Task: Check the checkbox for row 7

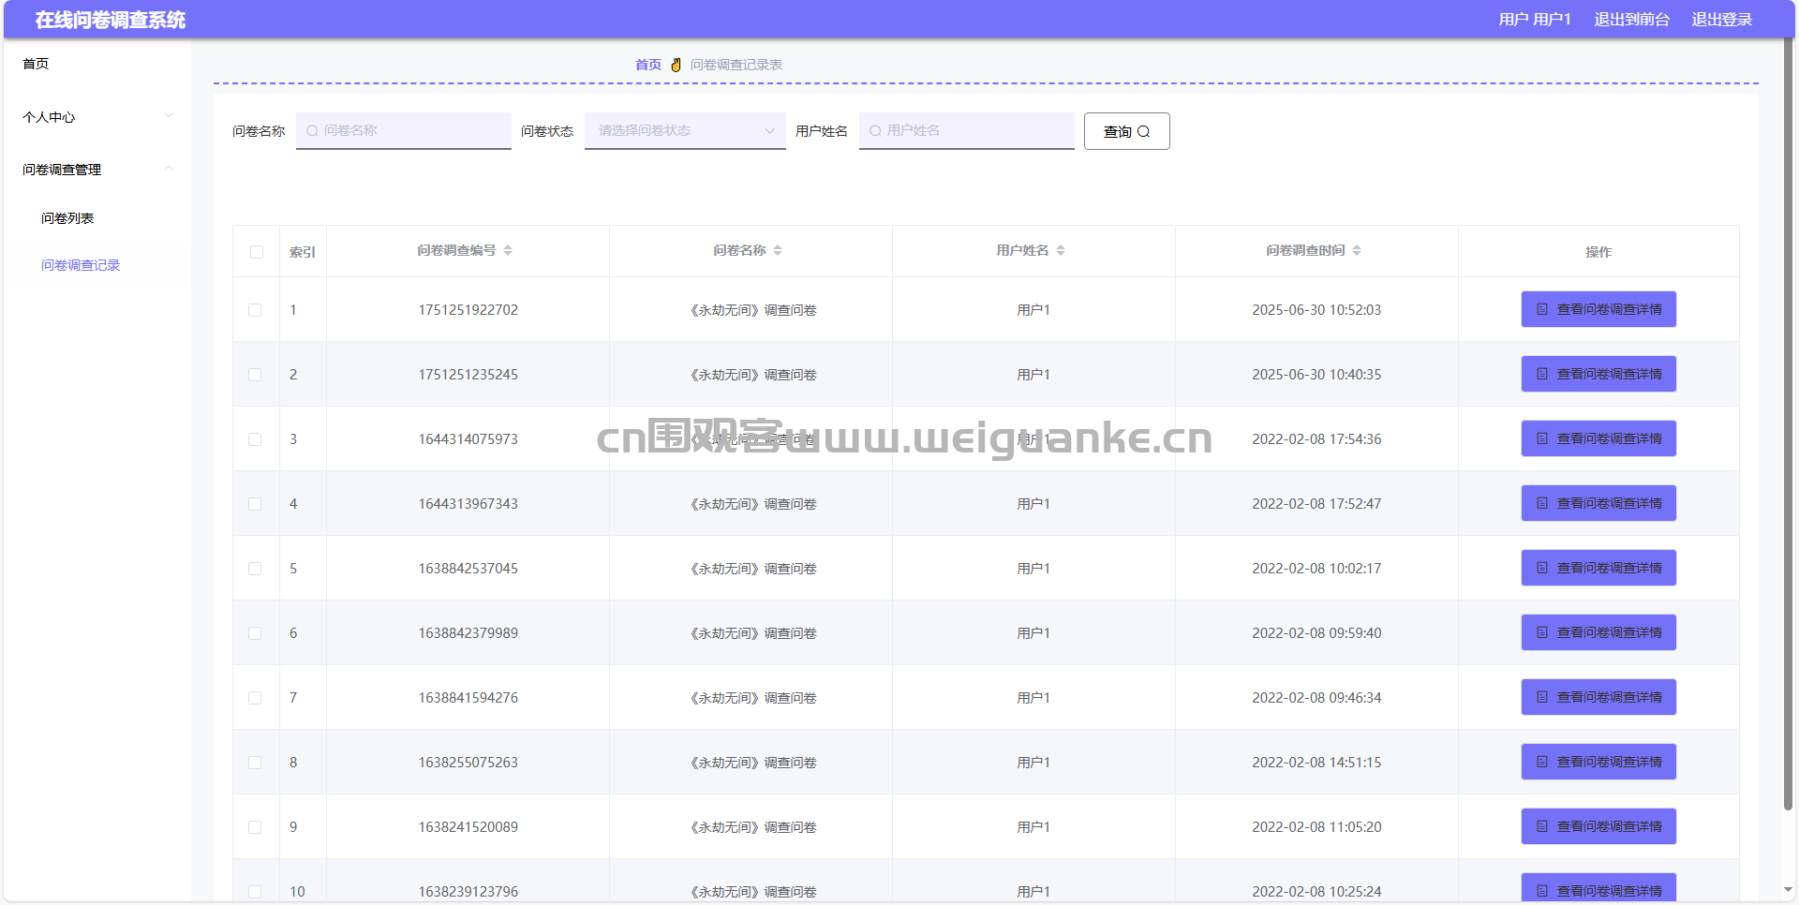Action: [x=255, y=698]
